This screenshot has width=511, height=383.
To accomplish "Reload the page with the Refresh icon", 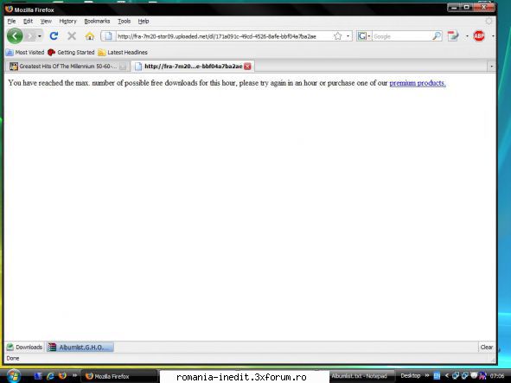I will pos(54,35).
